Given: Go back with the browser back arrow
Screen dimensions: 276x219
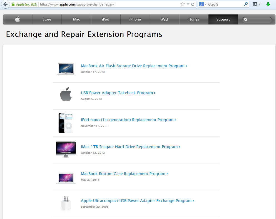Looking at the screenshot, I should pyautogui.click(x=6, y=4).
